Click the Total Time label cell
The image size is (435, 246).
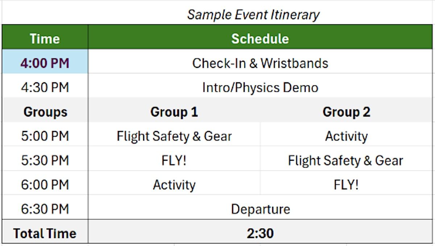(45, 233)
